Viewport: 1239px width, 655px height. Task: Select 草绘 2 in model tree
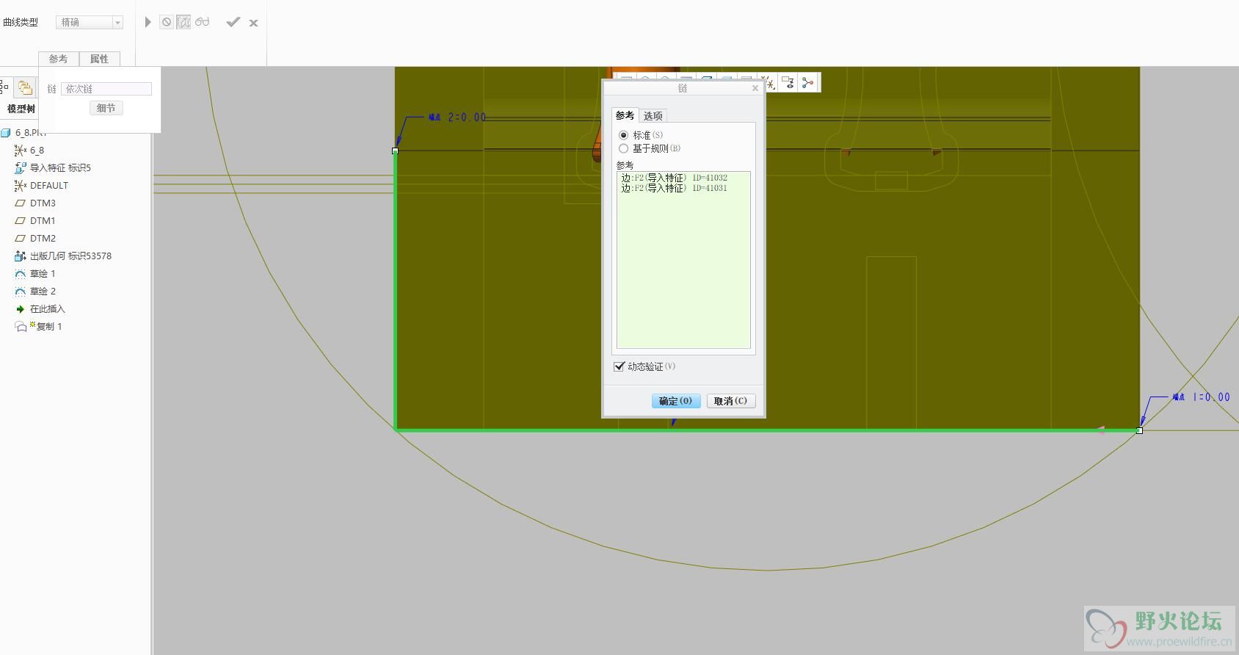pyautogui.click(x=35, y=291)
